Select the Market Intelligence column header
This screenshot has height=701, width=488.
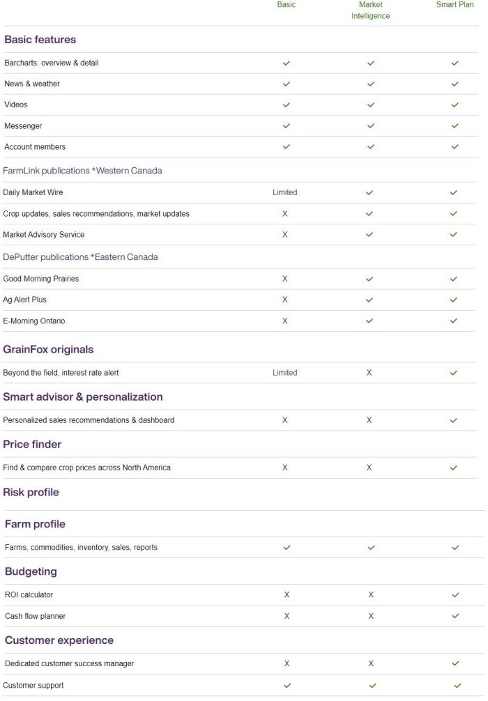coord(371,10)
